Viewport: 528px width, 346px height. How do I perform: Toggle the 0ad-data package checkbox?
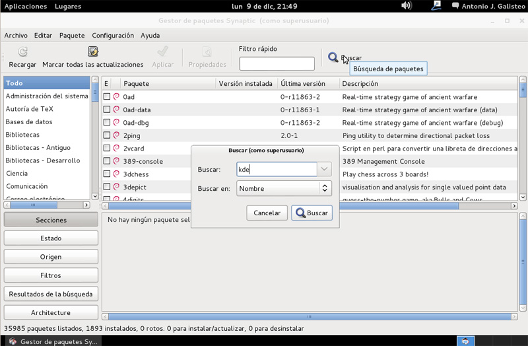coord(107,110)
